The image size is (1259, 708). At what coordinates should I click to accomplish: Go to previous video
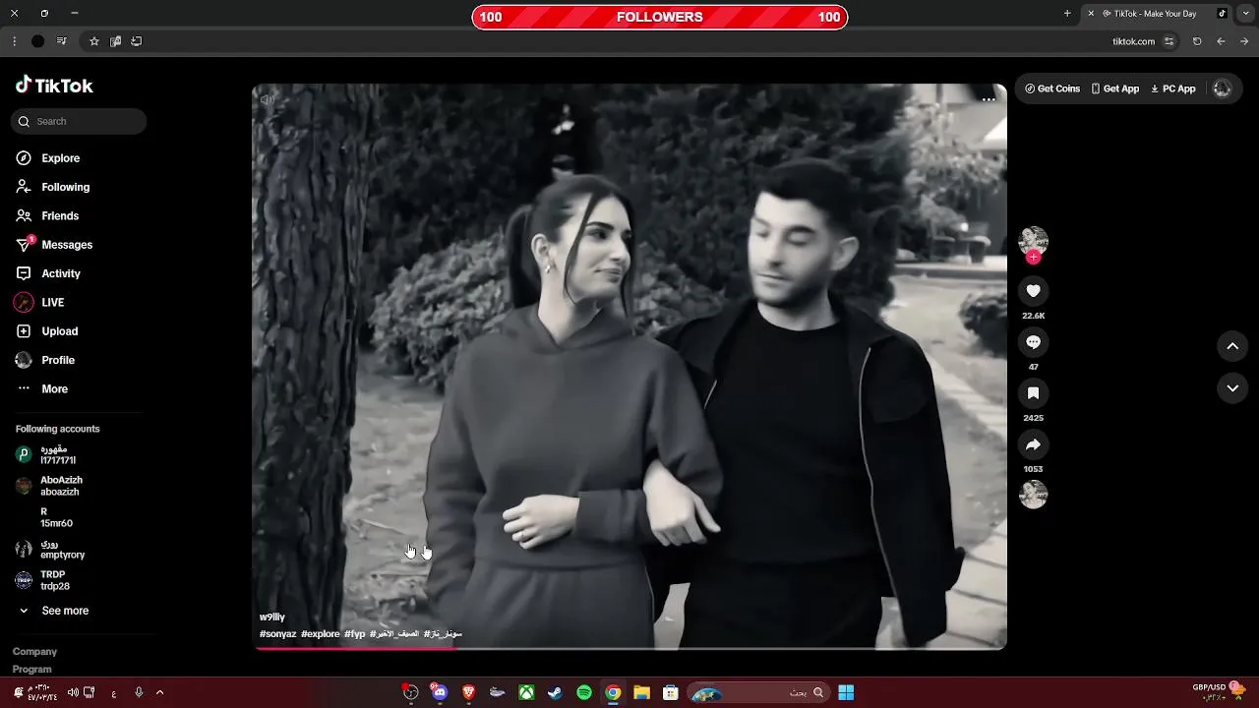click(x=1232, y=346)
